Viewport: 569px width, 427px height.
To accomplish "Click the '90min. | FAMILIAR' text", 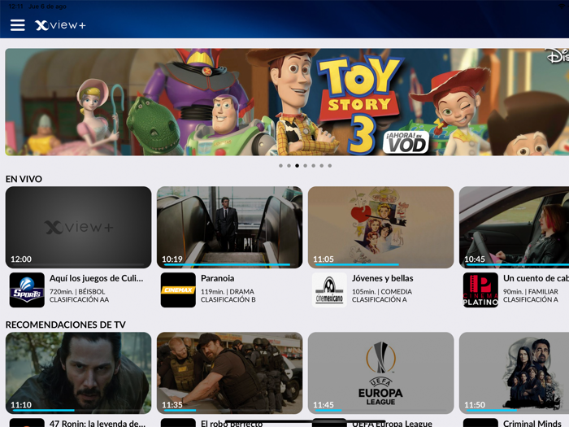I will [531, 291].
